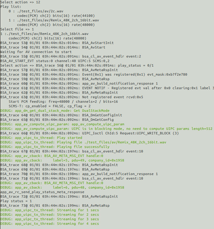Click the 'Streaming for 4 secs' debug line
The width and height of the screenshot is (214, 229).
[x=50, y=224]
